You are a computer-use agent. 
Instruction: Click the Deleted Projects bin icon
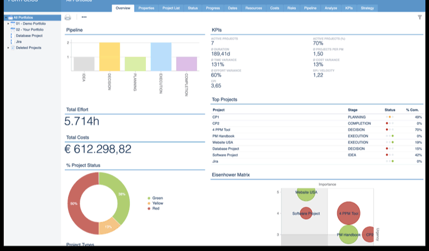[12, 48]
